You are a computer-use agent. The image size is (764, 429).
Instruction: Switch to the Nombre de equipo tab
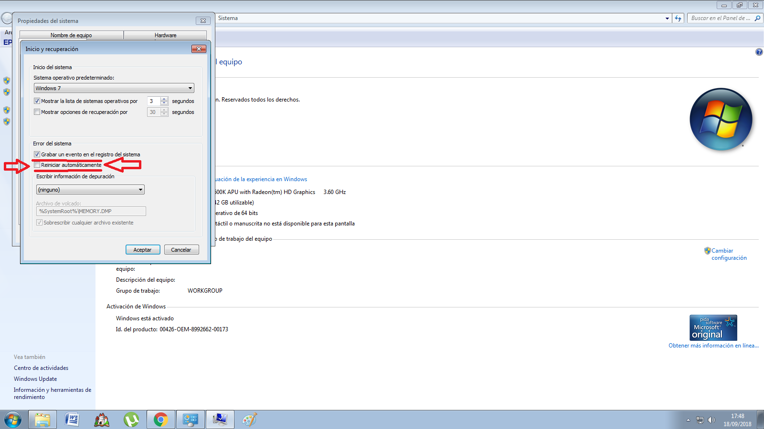click(72, 35)
